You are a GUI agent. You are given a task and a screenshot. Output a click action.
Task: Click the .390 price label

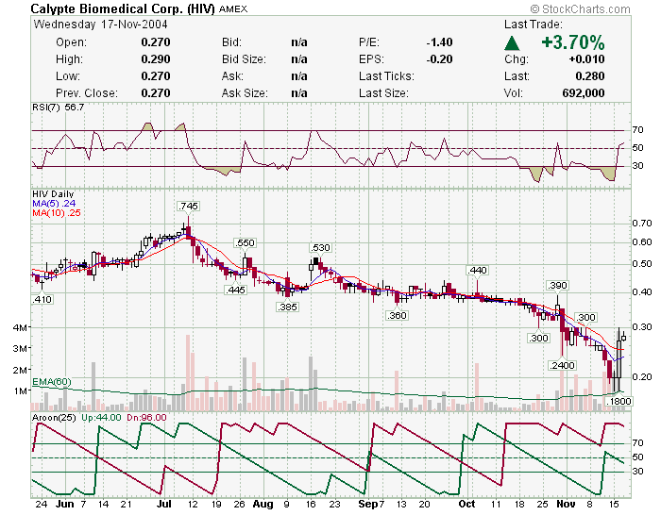point(557,286)
